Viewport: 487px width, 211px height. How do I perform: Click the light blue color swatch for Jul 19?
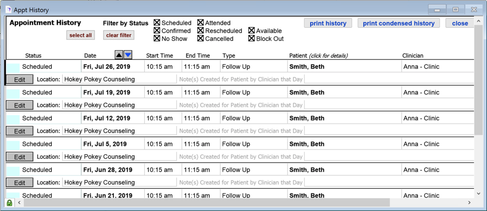(x=13, y=93)
